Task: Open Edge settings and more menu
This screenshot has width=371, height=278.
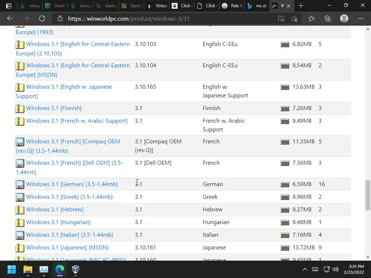Action: [360, 18]
